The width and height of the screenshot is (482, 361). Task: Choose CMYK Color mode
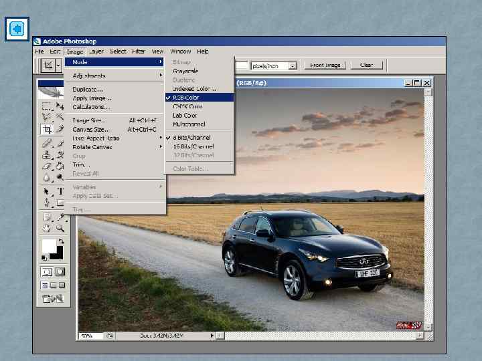[199, 106]
